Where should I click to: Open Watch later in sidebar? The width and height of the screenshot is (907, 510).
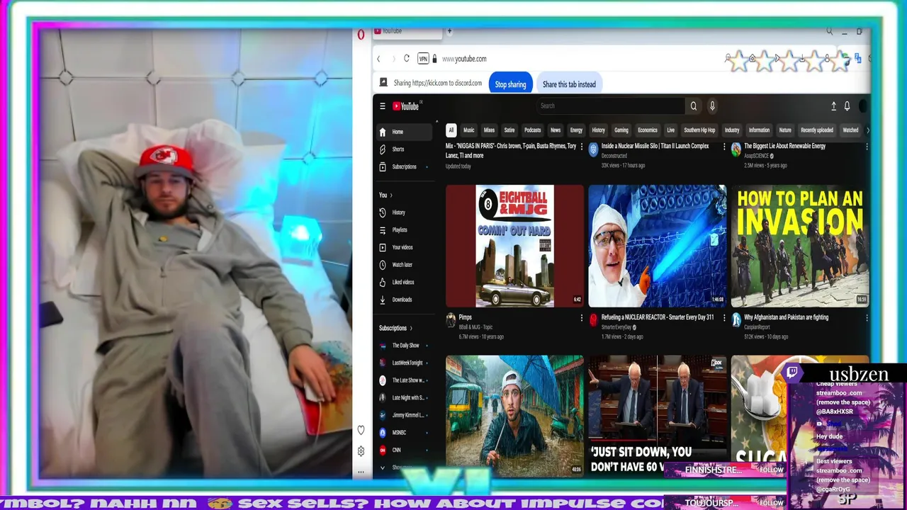coord(403,265)
